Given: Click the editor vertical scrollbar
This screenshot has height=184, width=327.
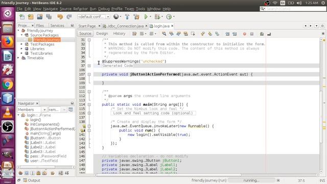Looking at the screenshot, I should click(x=321, y=117).
